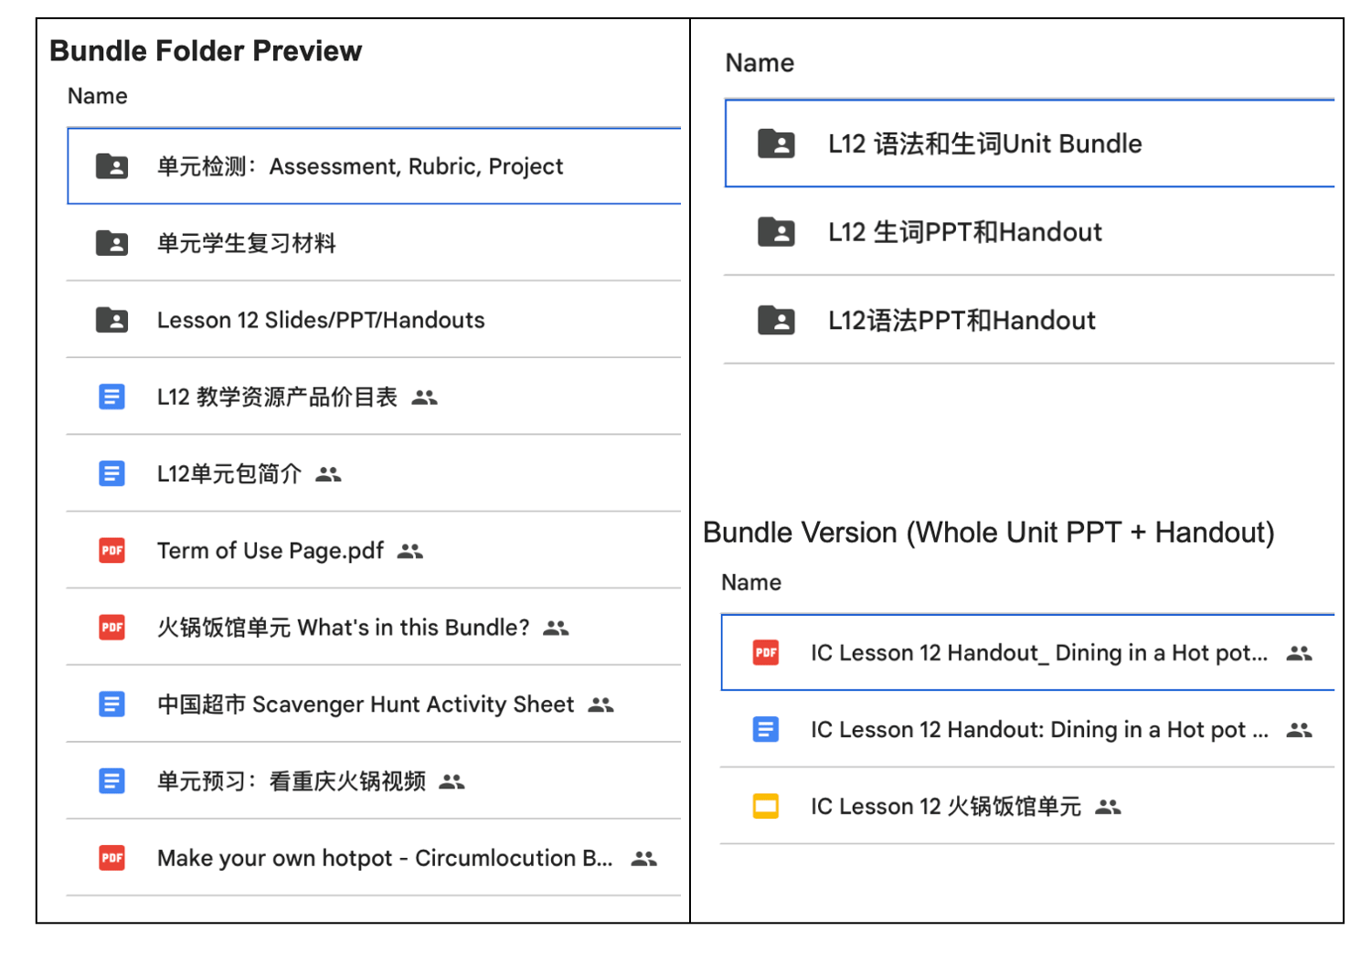This screenshot has height=963, width=1371.
Task: Sort by the Name column header under Bundle Folder Preview
Action: [x=97, y=96]
